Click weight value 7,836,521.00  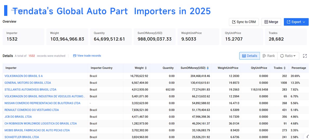[x=140, y=110]
